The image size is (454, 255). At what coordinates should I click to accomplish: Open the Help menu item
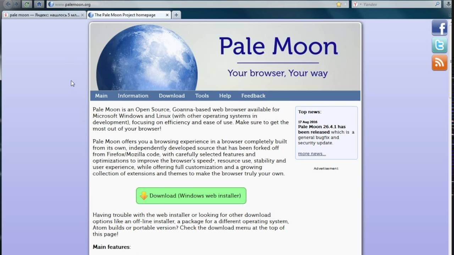(x=225, y=96)
